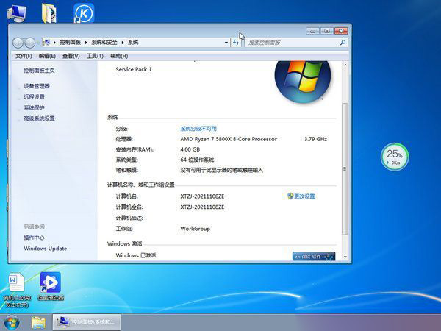
Task: Open the 编辑(E) menu
Action: point(47,56)
